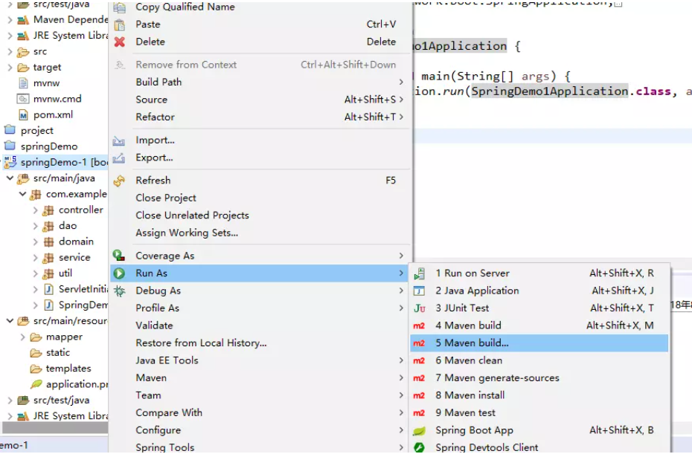Click the Run on Server icon

(x=419, y=273)
